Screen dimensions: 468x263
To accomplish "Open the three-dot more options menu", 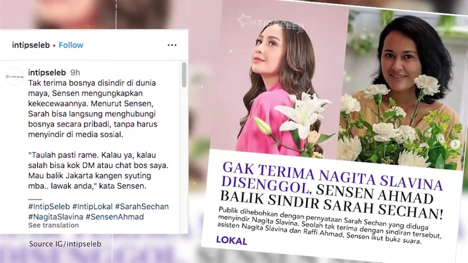I will tap(172, 45).
